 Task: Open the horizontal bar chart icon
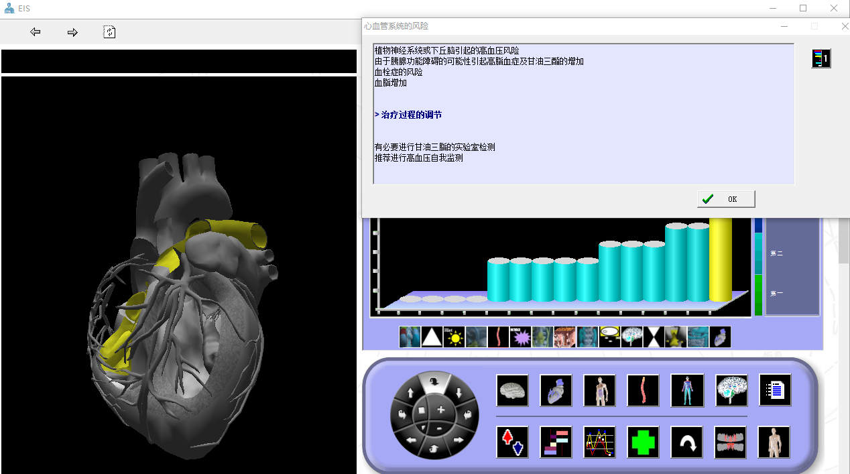[x=556, y=442]
